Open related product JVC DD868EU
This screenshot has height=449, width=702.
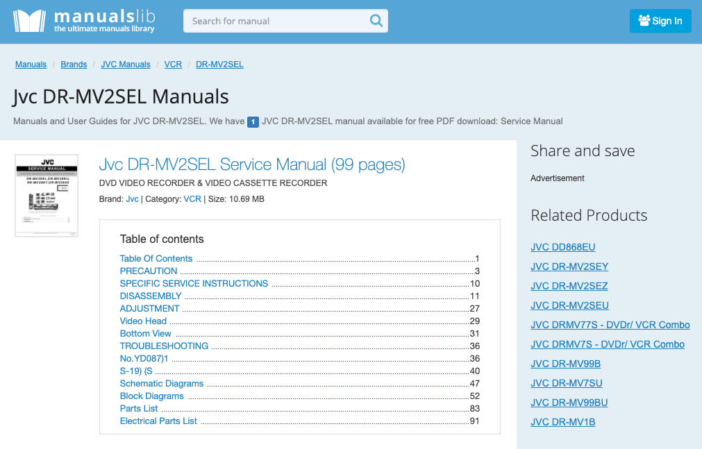coord(562,248)
